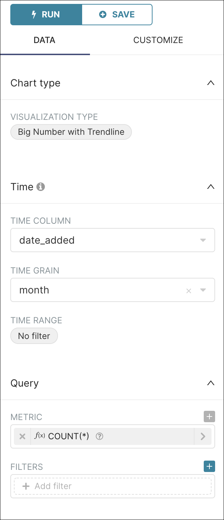The width and height of the screenshot is (224, 520).
Task: Switch to the Customize tab
Action: (158, 40)
